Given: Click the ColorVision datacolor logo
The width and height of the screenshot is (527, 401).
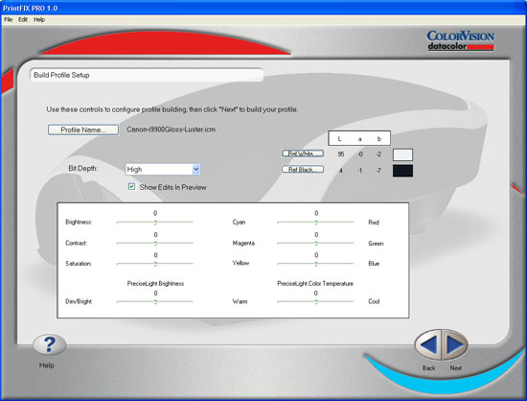Looking at the screenshot, I should (460, 40).
